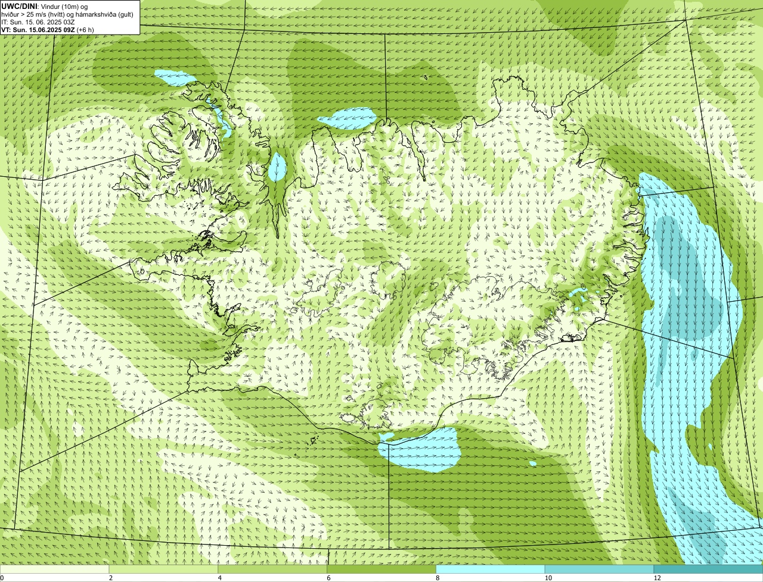The image size is (763, 582).
Task: Click the "IT: Sun. 15. 06. 2025 03Z" line
Action: coord(38,21)
